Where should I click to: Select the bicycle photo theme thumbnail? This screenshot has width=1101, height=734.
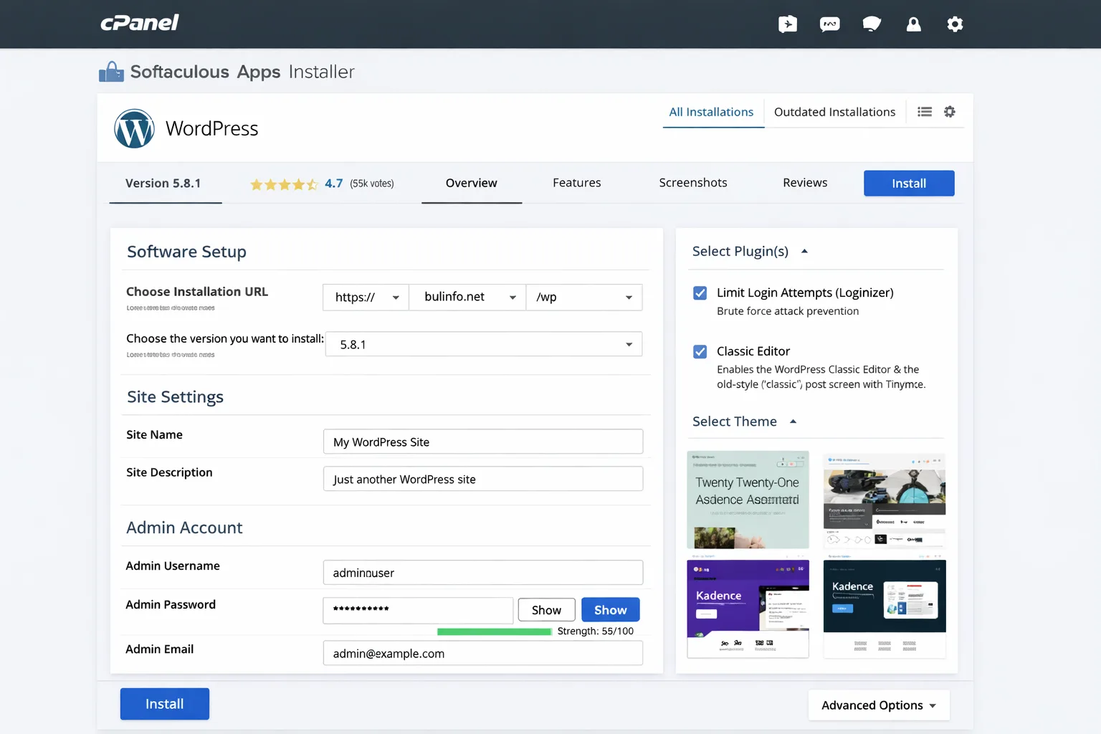885,500
